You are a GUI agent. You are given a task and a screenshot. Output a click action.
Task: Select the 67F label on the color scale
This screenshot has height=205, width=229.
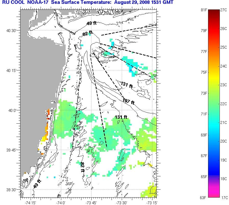pyautogui.click(x=204, y=156)
